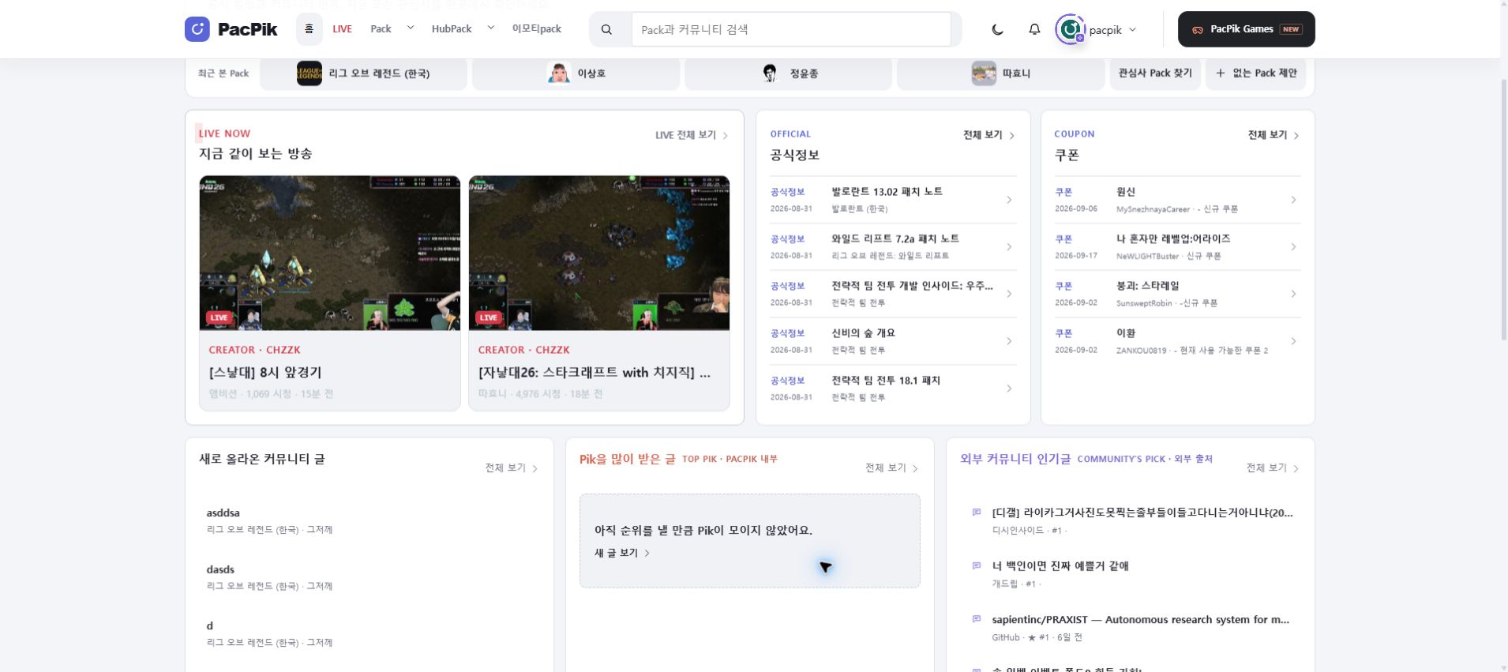The width and height of the screenshot is (1508, 672).
Task: Go to the LIVE menu item
Action: (x=342, y=29)
